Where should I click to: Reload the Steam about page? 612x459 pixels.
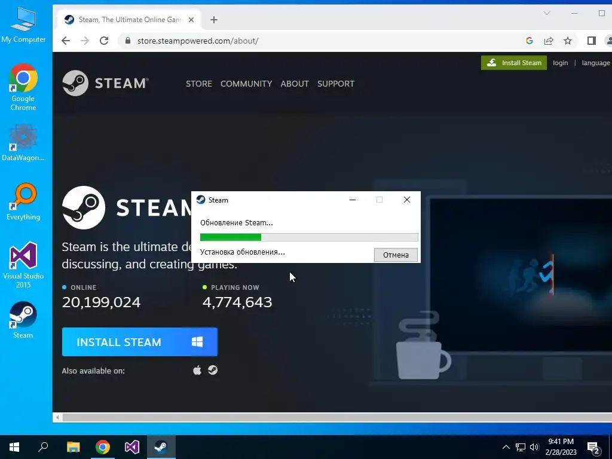point(104,41)
